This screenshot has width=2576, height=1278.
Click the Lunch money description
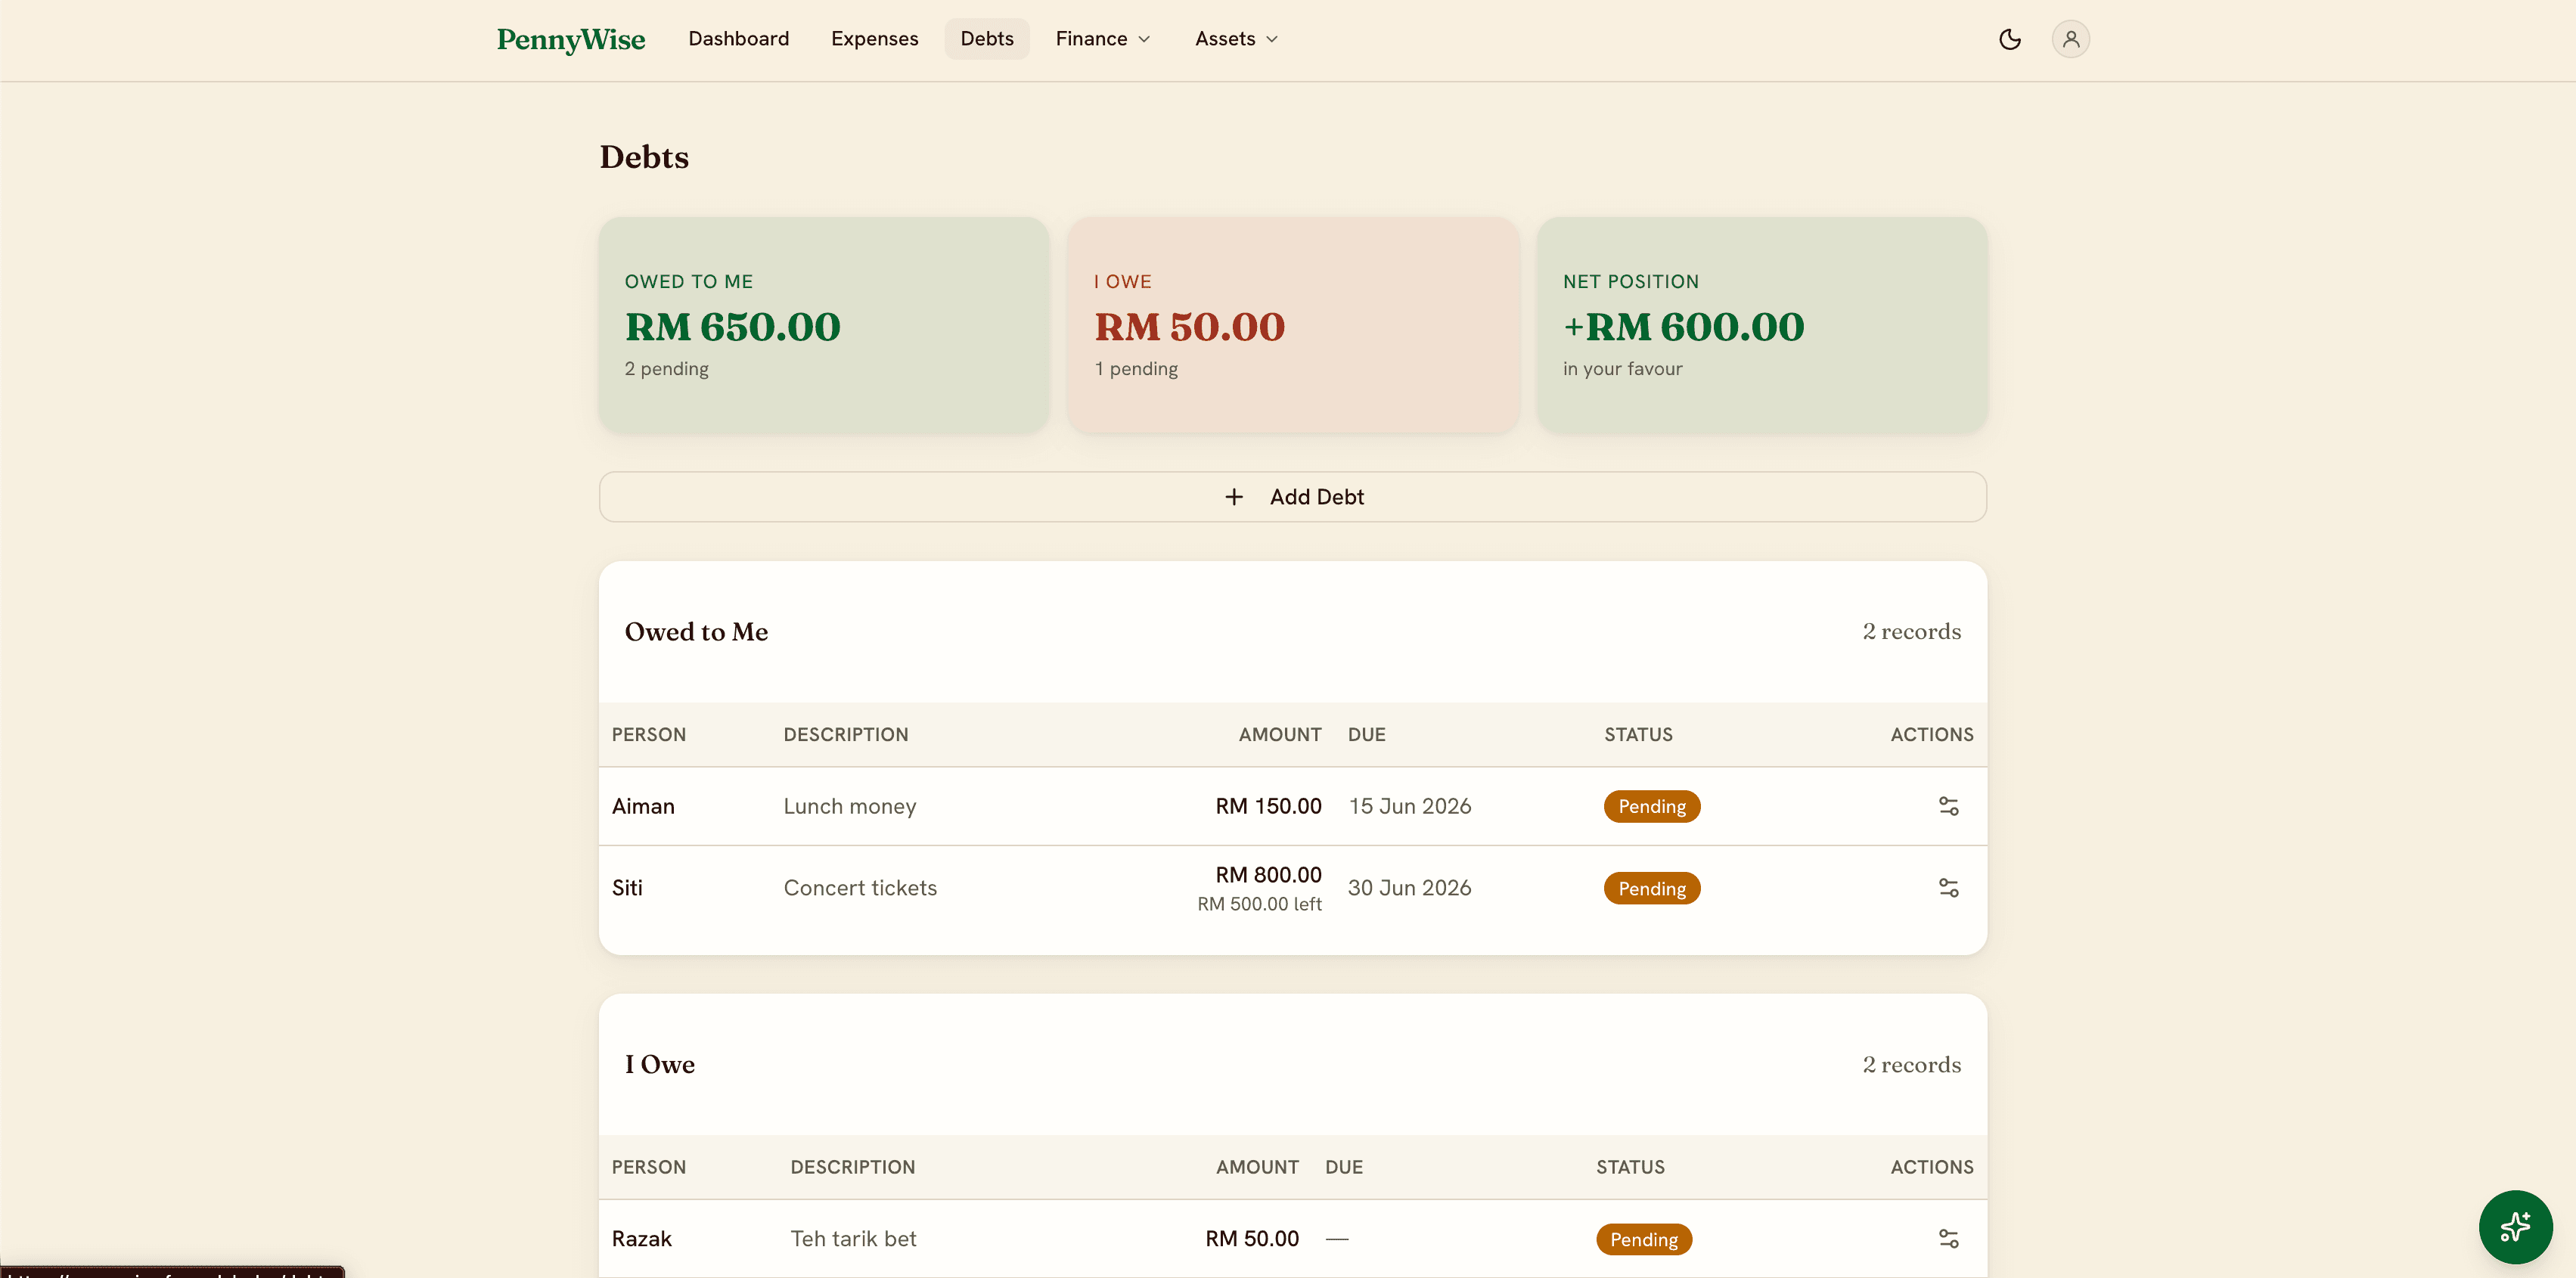(849, 806)
